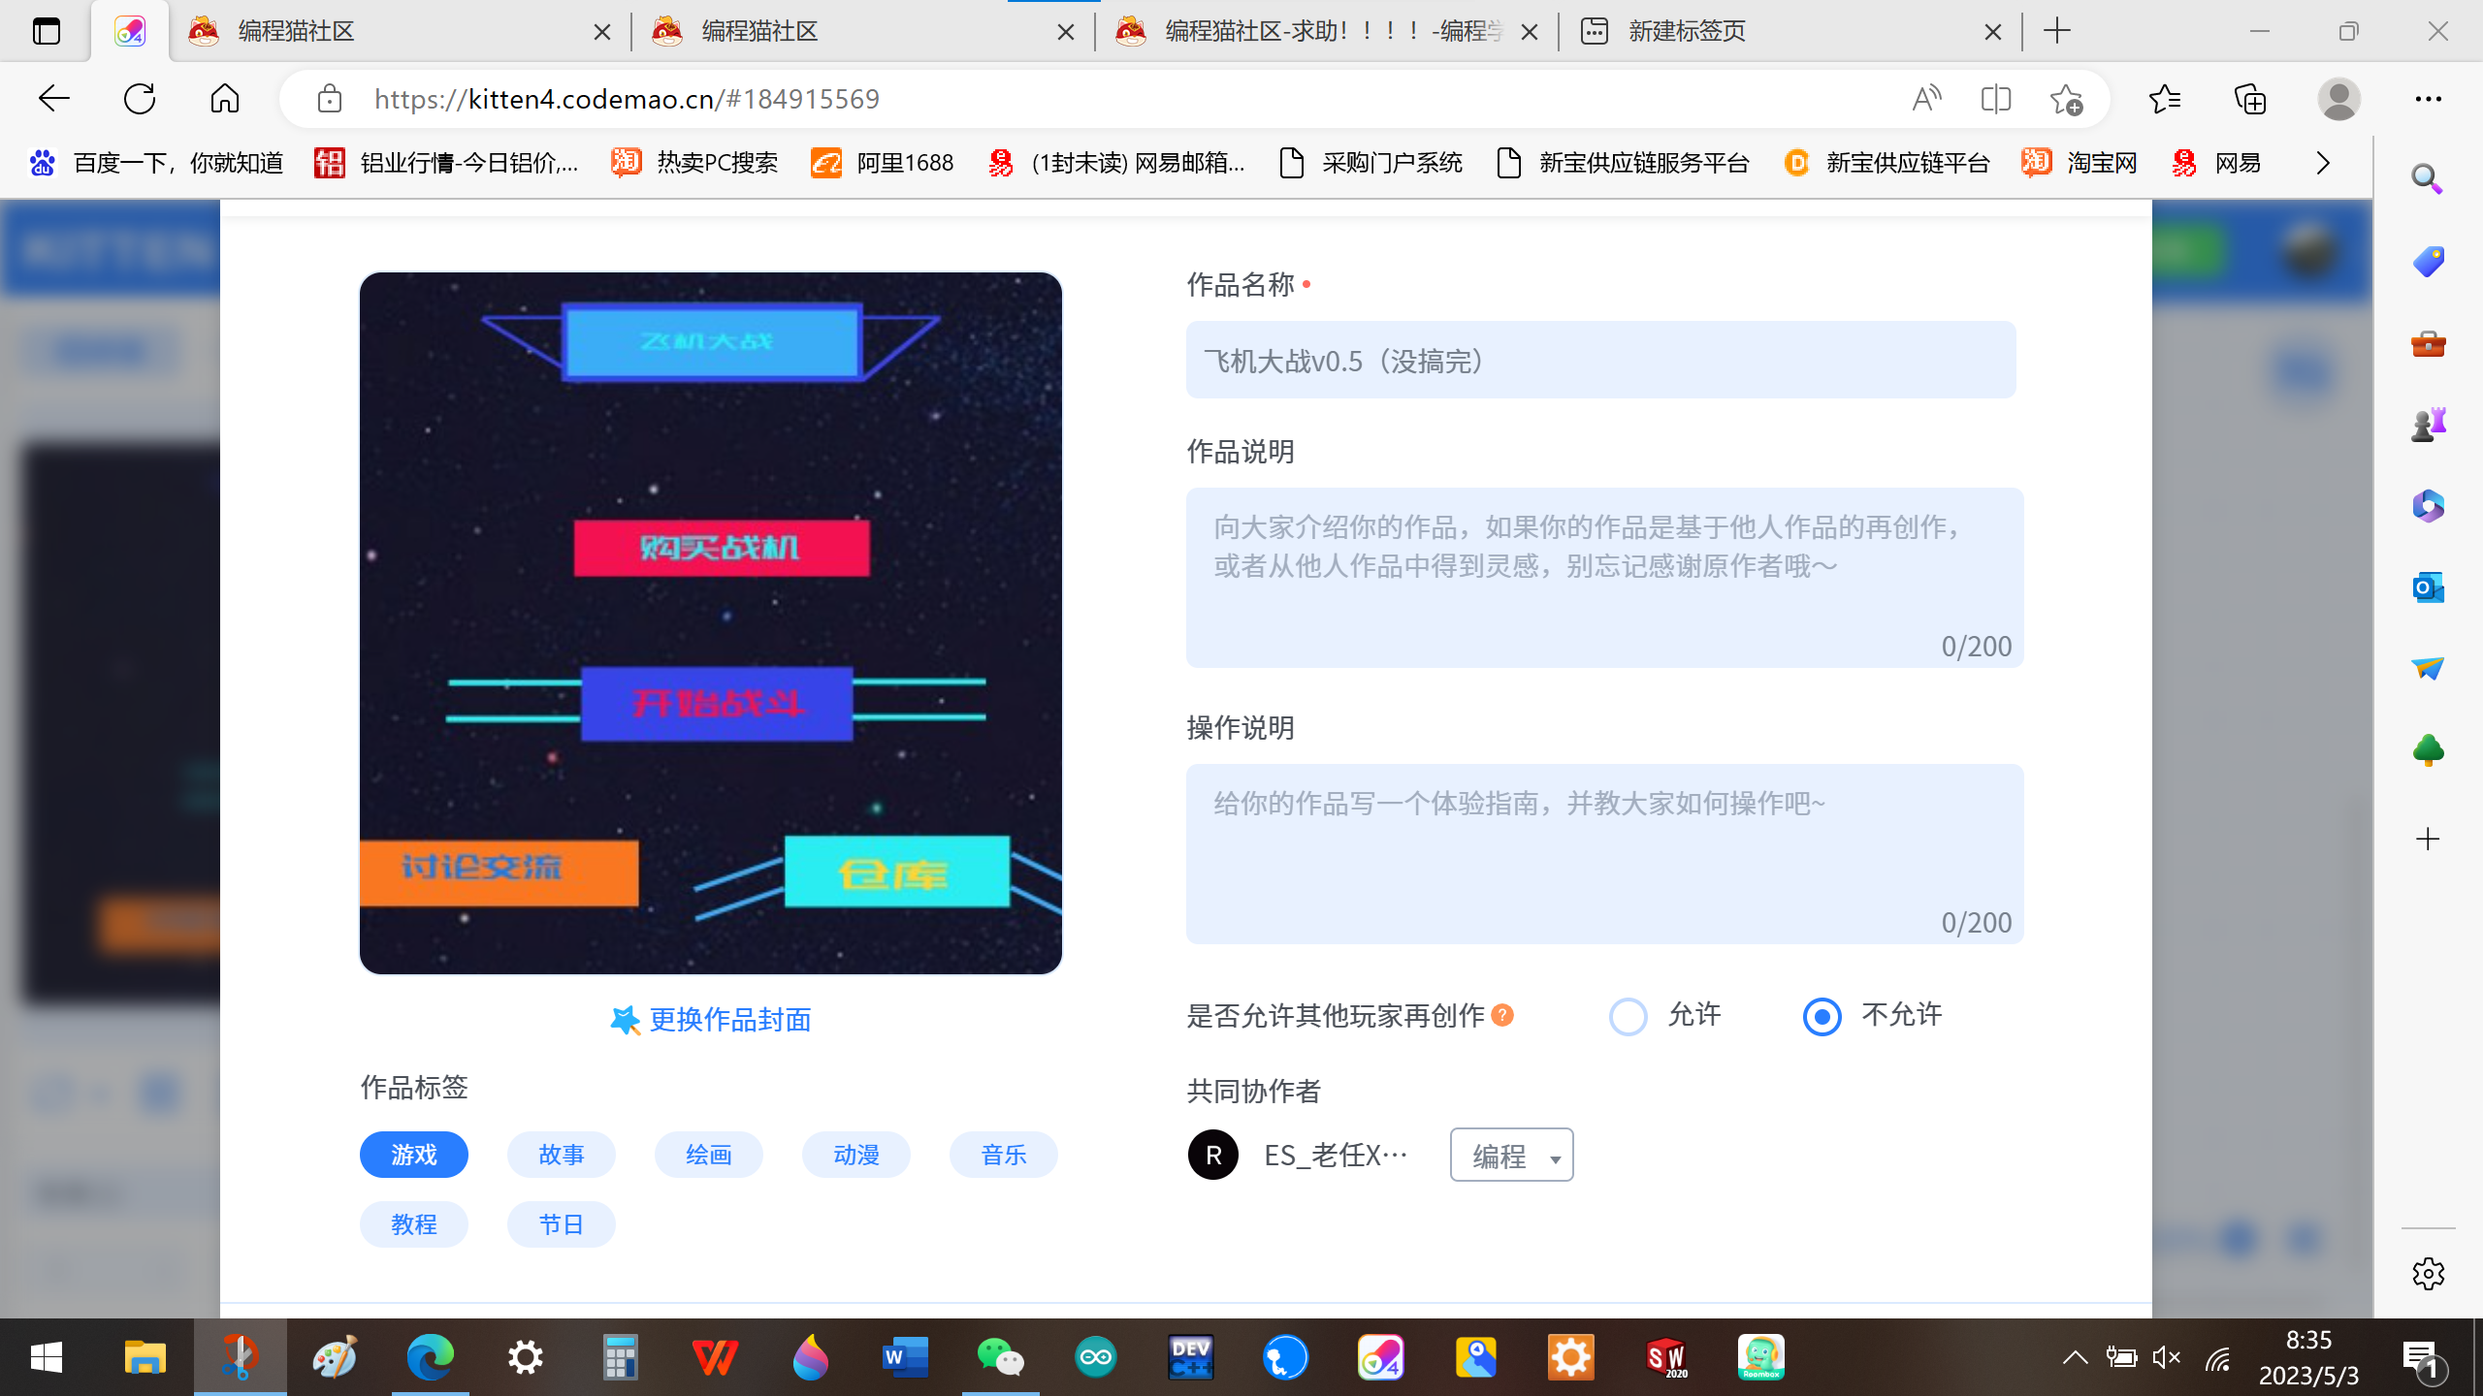2483x1396 pixels.
Task: Open the Tools briefcase in sidebar
Action: coord(2428,343)
